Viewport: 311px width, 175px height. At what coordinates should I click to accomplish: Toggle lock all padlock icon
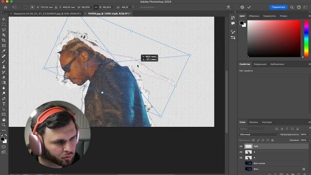click(273, 140)
